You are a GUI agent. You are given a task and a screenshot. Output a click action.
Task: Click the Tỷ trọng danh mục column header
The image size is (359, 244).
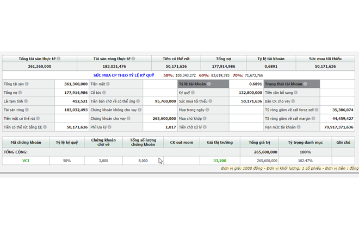click(x=305, y=143)
